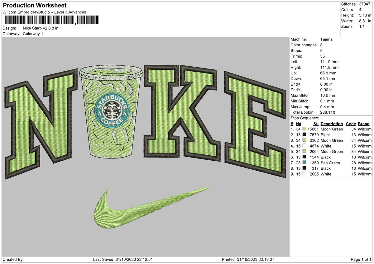Screen dimensions: 374x264
Task: Click the White swatch in stop 9 row
Action: 304,174
